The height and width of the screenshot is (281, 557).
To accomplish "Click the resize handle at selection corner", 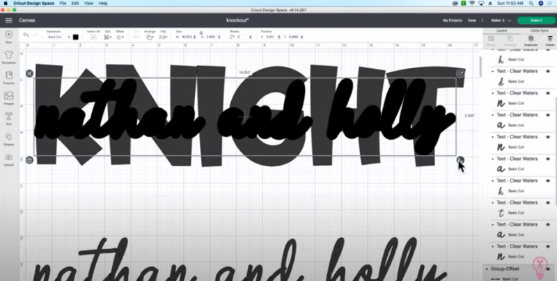I will [x=460, y=160].
